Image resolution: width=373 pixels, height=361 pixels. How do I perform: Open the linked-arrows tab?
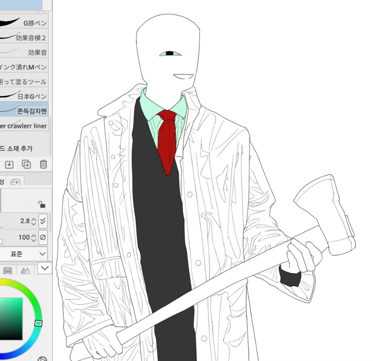click(x=15, y=182)
